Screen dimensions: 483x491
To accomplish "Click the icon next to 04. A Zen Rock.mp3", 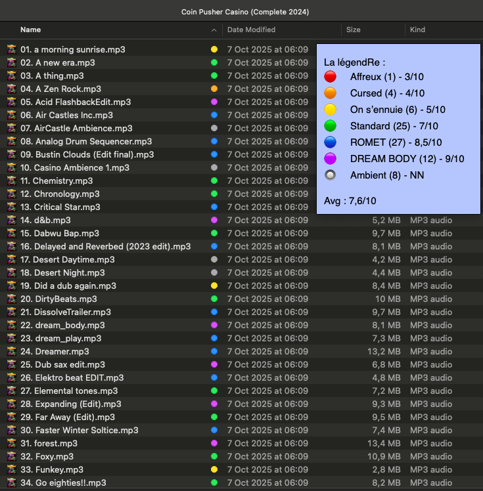I will (12, 89).
